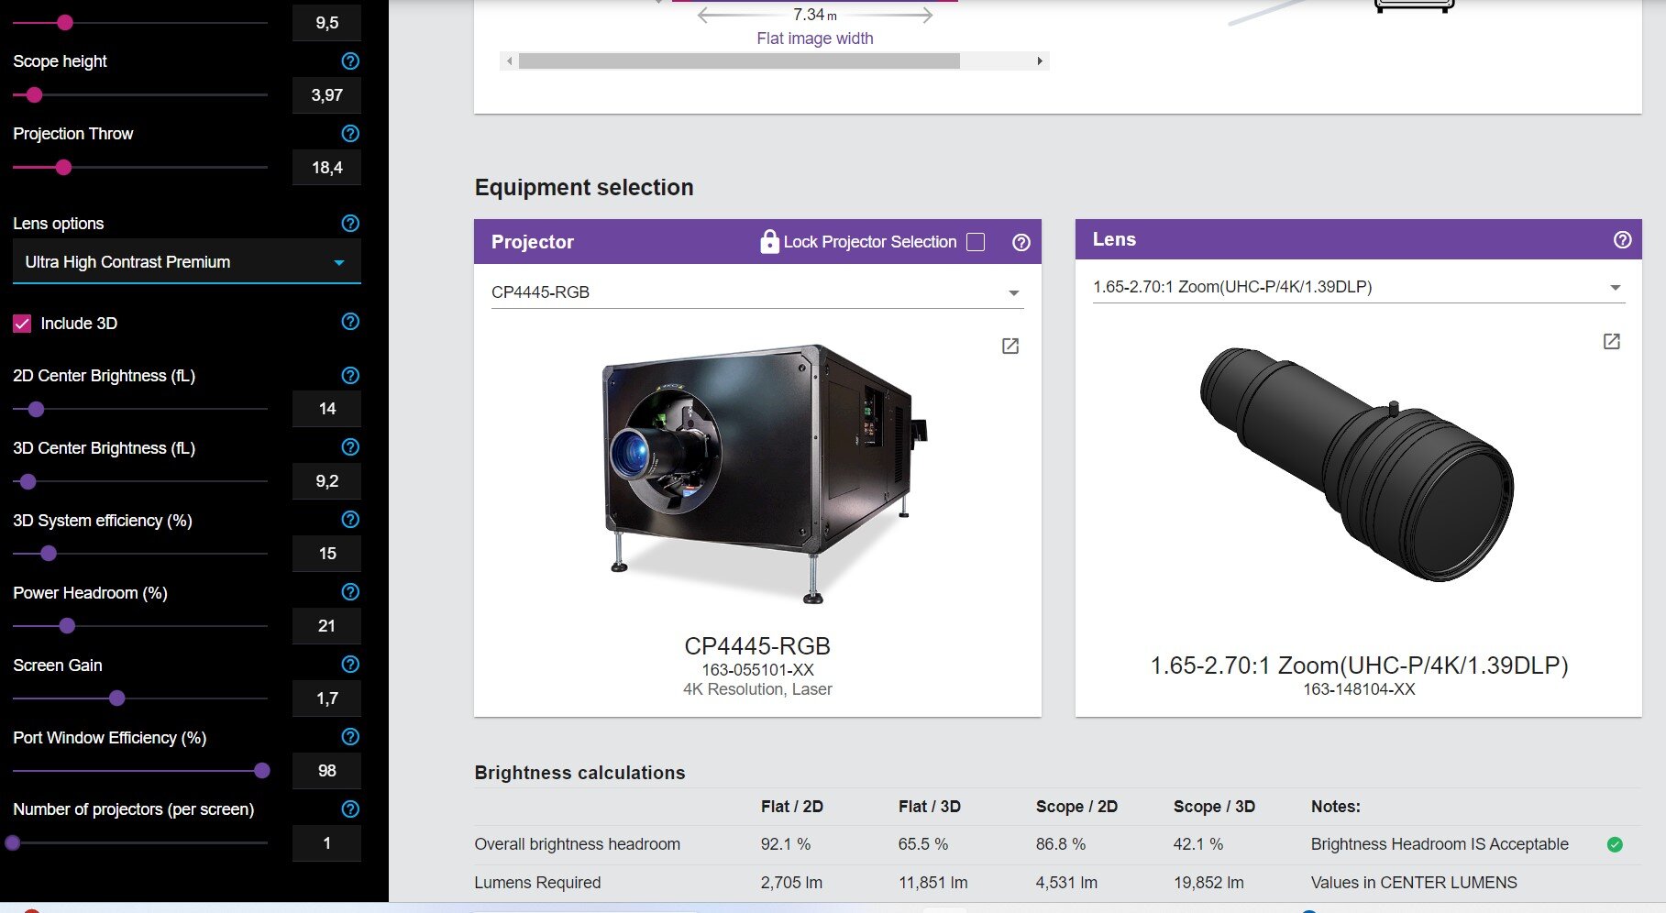Click the Port Window Efficiency slider handle
1666x913 pixels.
[x=262, y=771]
